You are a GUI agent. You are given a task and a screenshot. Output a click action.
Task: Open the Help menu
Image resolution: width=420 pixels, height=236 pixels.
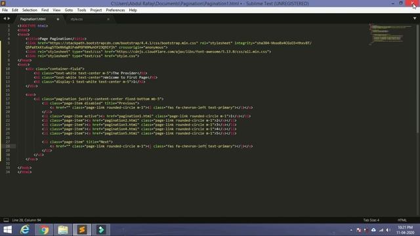click(133, 10)
